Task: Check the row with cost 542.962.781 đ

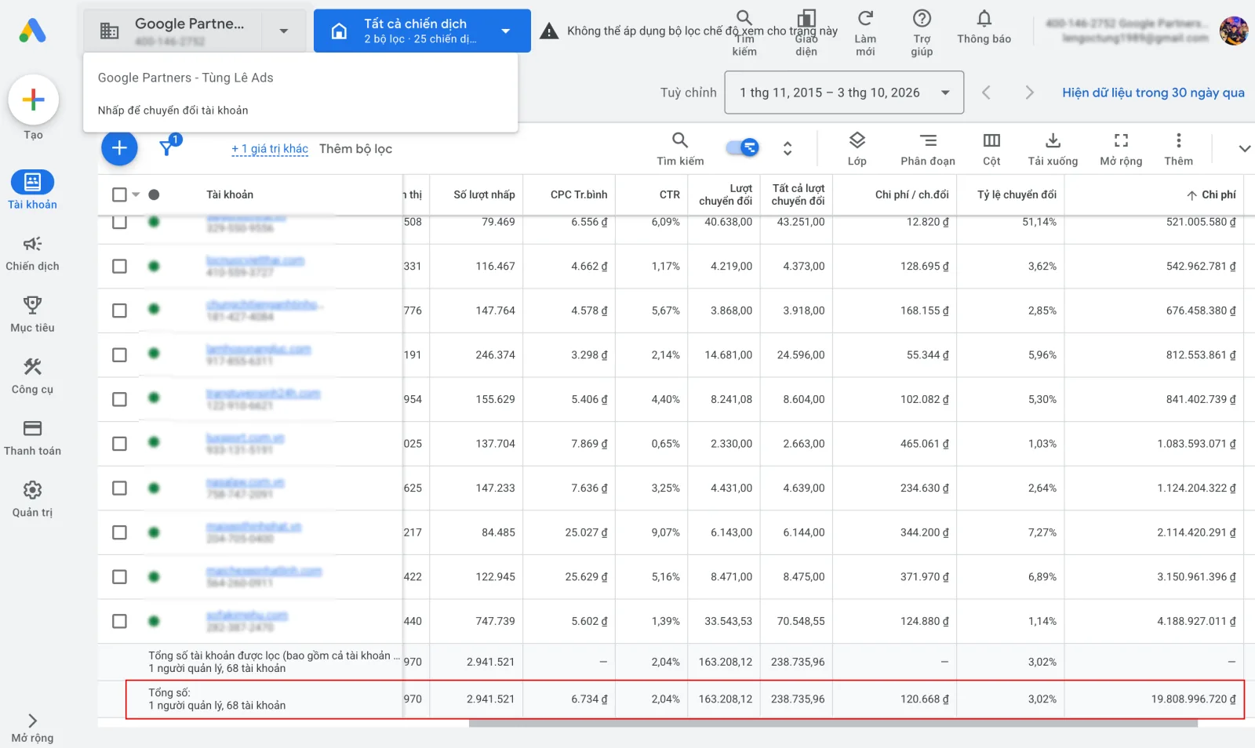Action: pos(119,267)
